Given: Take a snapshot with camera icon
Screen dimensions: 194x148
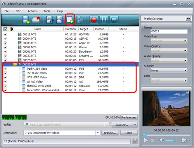Looking at the screenshot, I should [184, 140].
